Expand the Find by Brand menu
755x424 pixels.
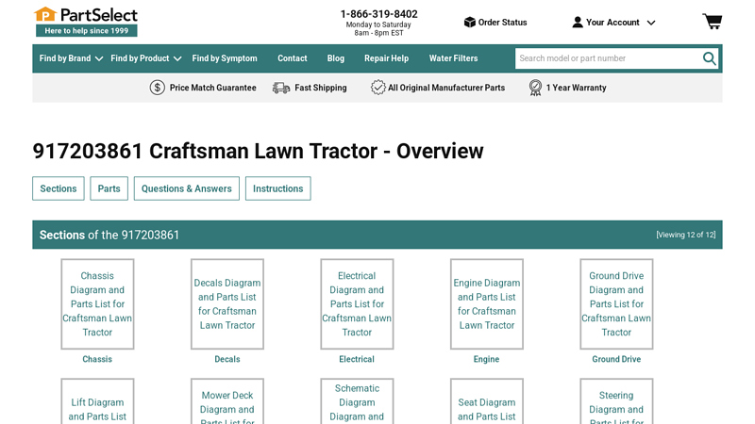(71, 58)
